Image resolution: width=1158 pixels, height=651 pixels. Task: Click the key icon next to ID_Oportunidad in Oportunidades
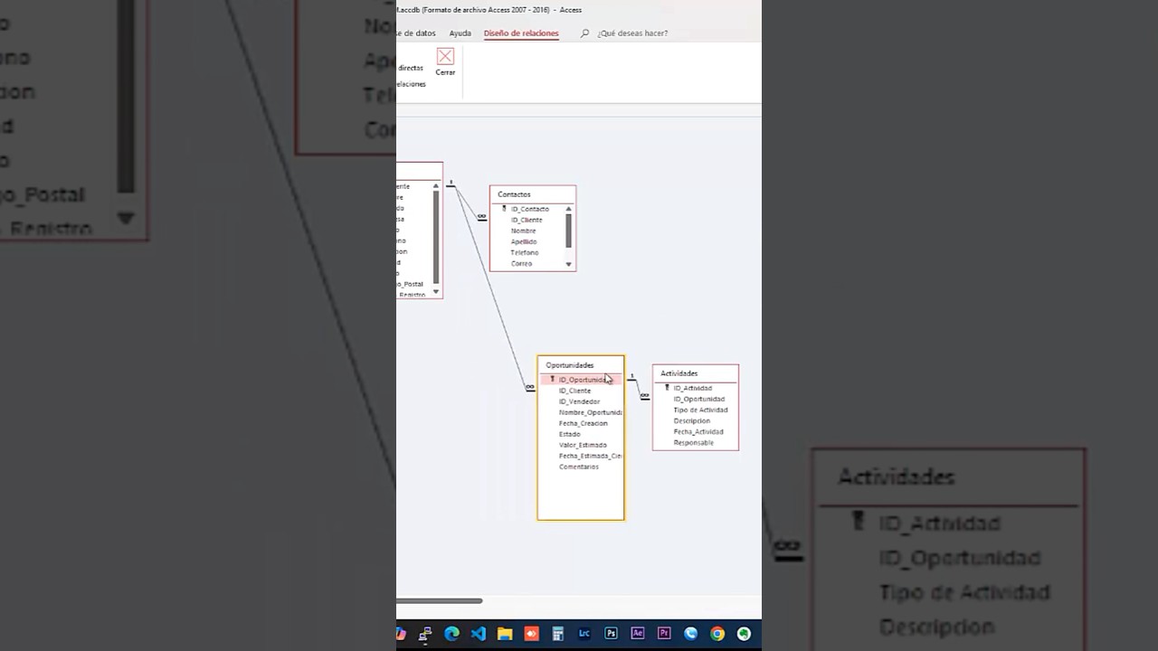click(x=552, y=380)
